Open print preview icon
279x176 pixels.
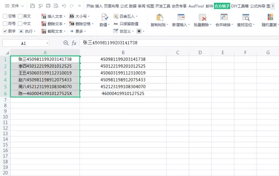[56, 6]
